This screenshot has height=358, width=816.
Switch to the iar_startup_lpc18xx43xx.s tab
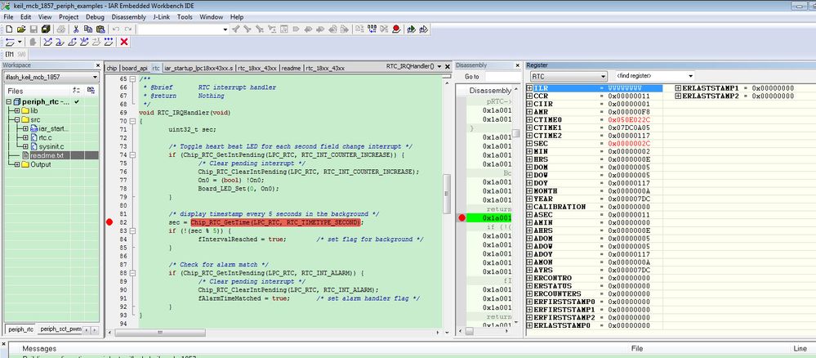point(199,69)
